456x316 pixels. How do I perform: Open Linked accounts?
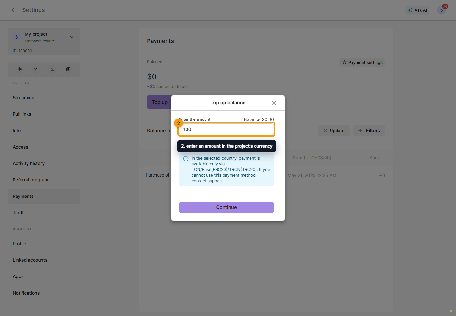[44, 260]
